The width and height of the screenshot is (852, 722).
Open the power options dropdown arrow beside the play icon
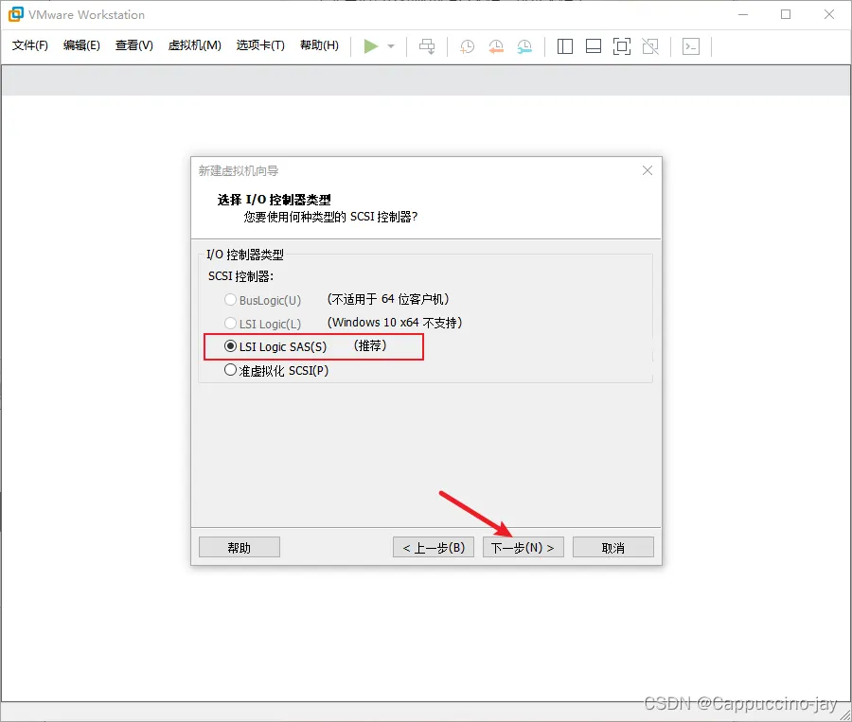[x=391, y=46]
